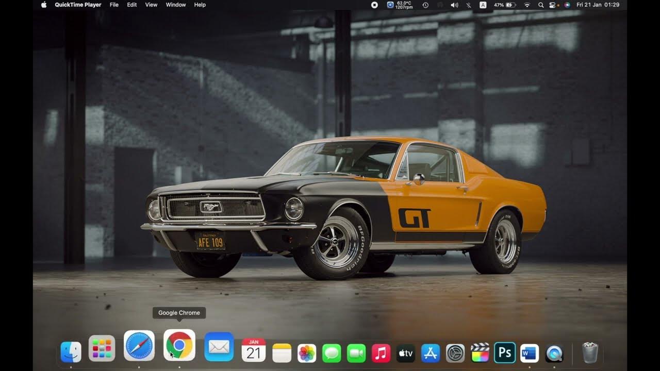Open Launchpad from the Dock
The width and height of the screenshot is (660, 371).
(102, 348)
